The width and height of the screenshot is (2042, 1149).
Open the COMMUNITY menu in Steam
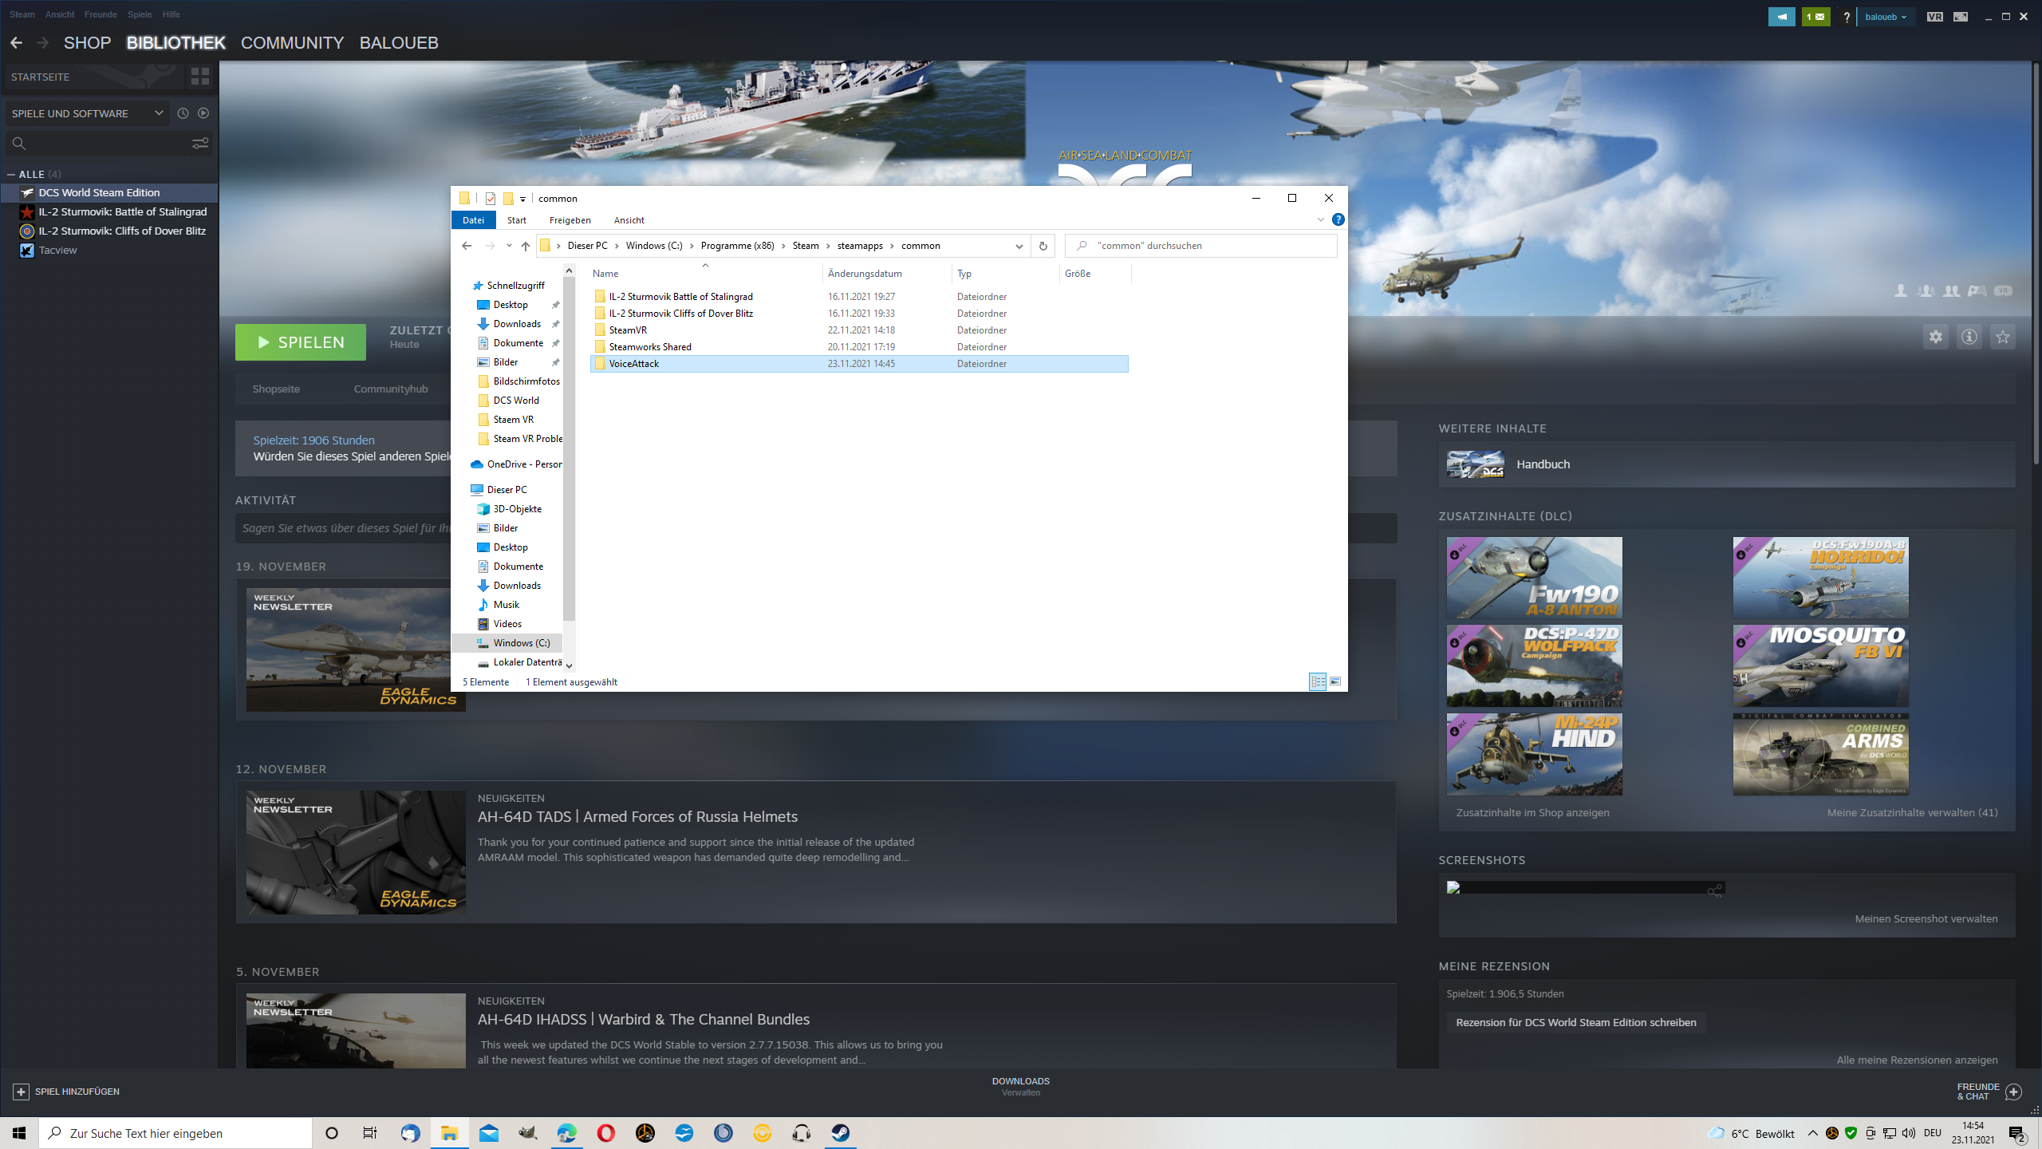coord(292,43)
